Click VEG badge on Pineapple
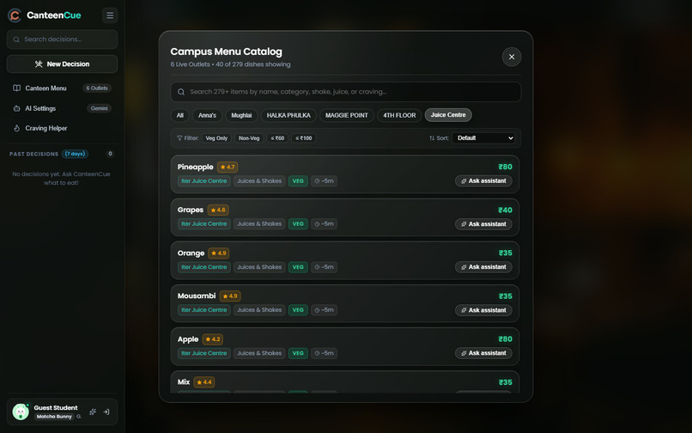The width and height of the screenshot is (692, 433). click(298, 181)
